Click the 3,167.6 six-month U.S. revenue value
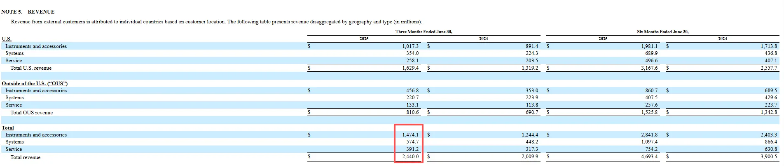Screen dimensions: 784x166 pos(649,68)
